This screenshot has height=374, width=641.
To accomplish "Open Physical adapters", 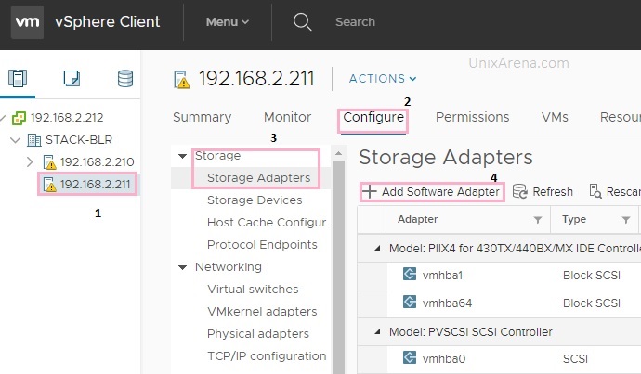I will click(x=258, y=333).
